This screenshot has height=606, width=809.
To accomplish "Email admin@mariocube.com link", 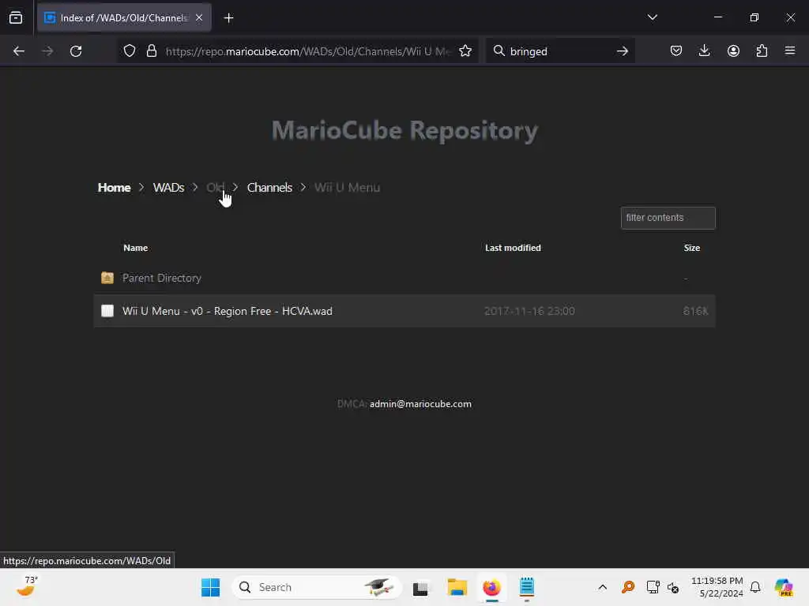I will pos(420,404).
